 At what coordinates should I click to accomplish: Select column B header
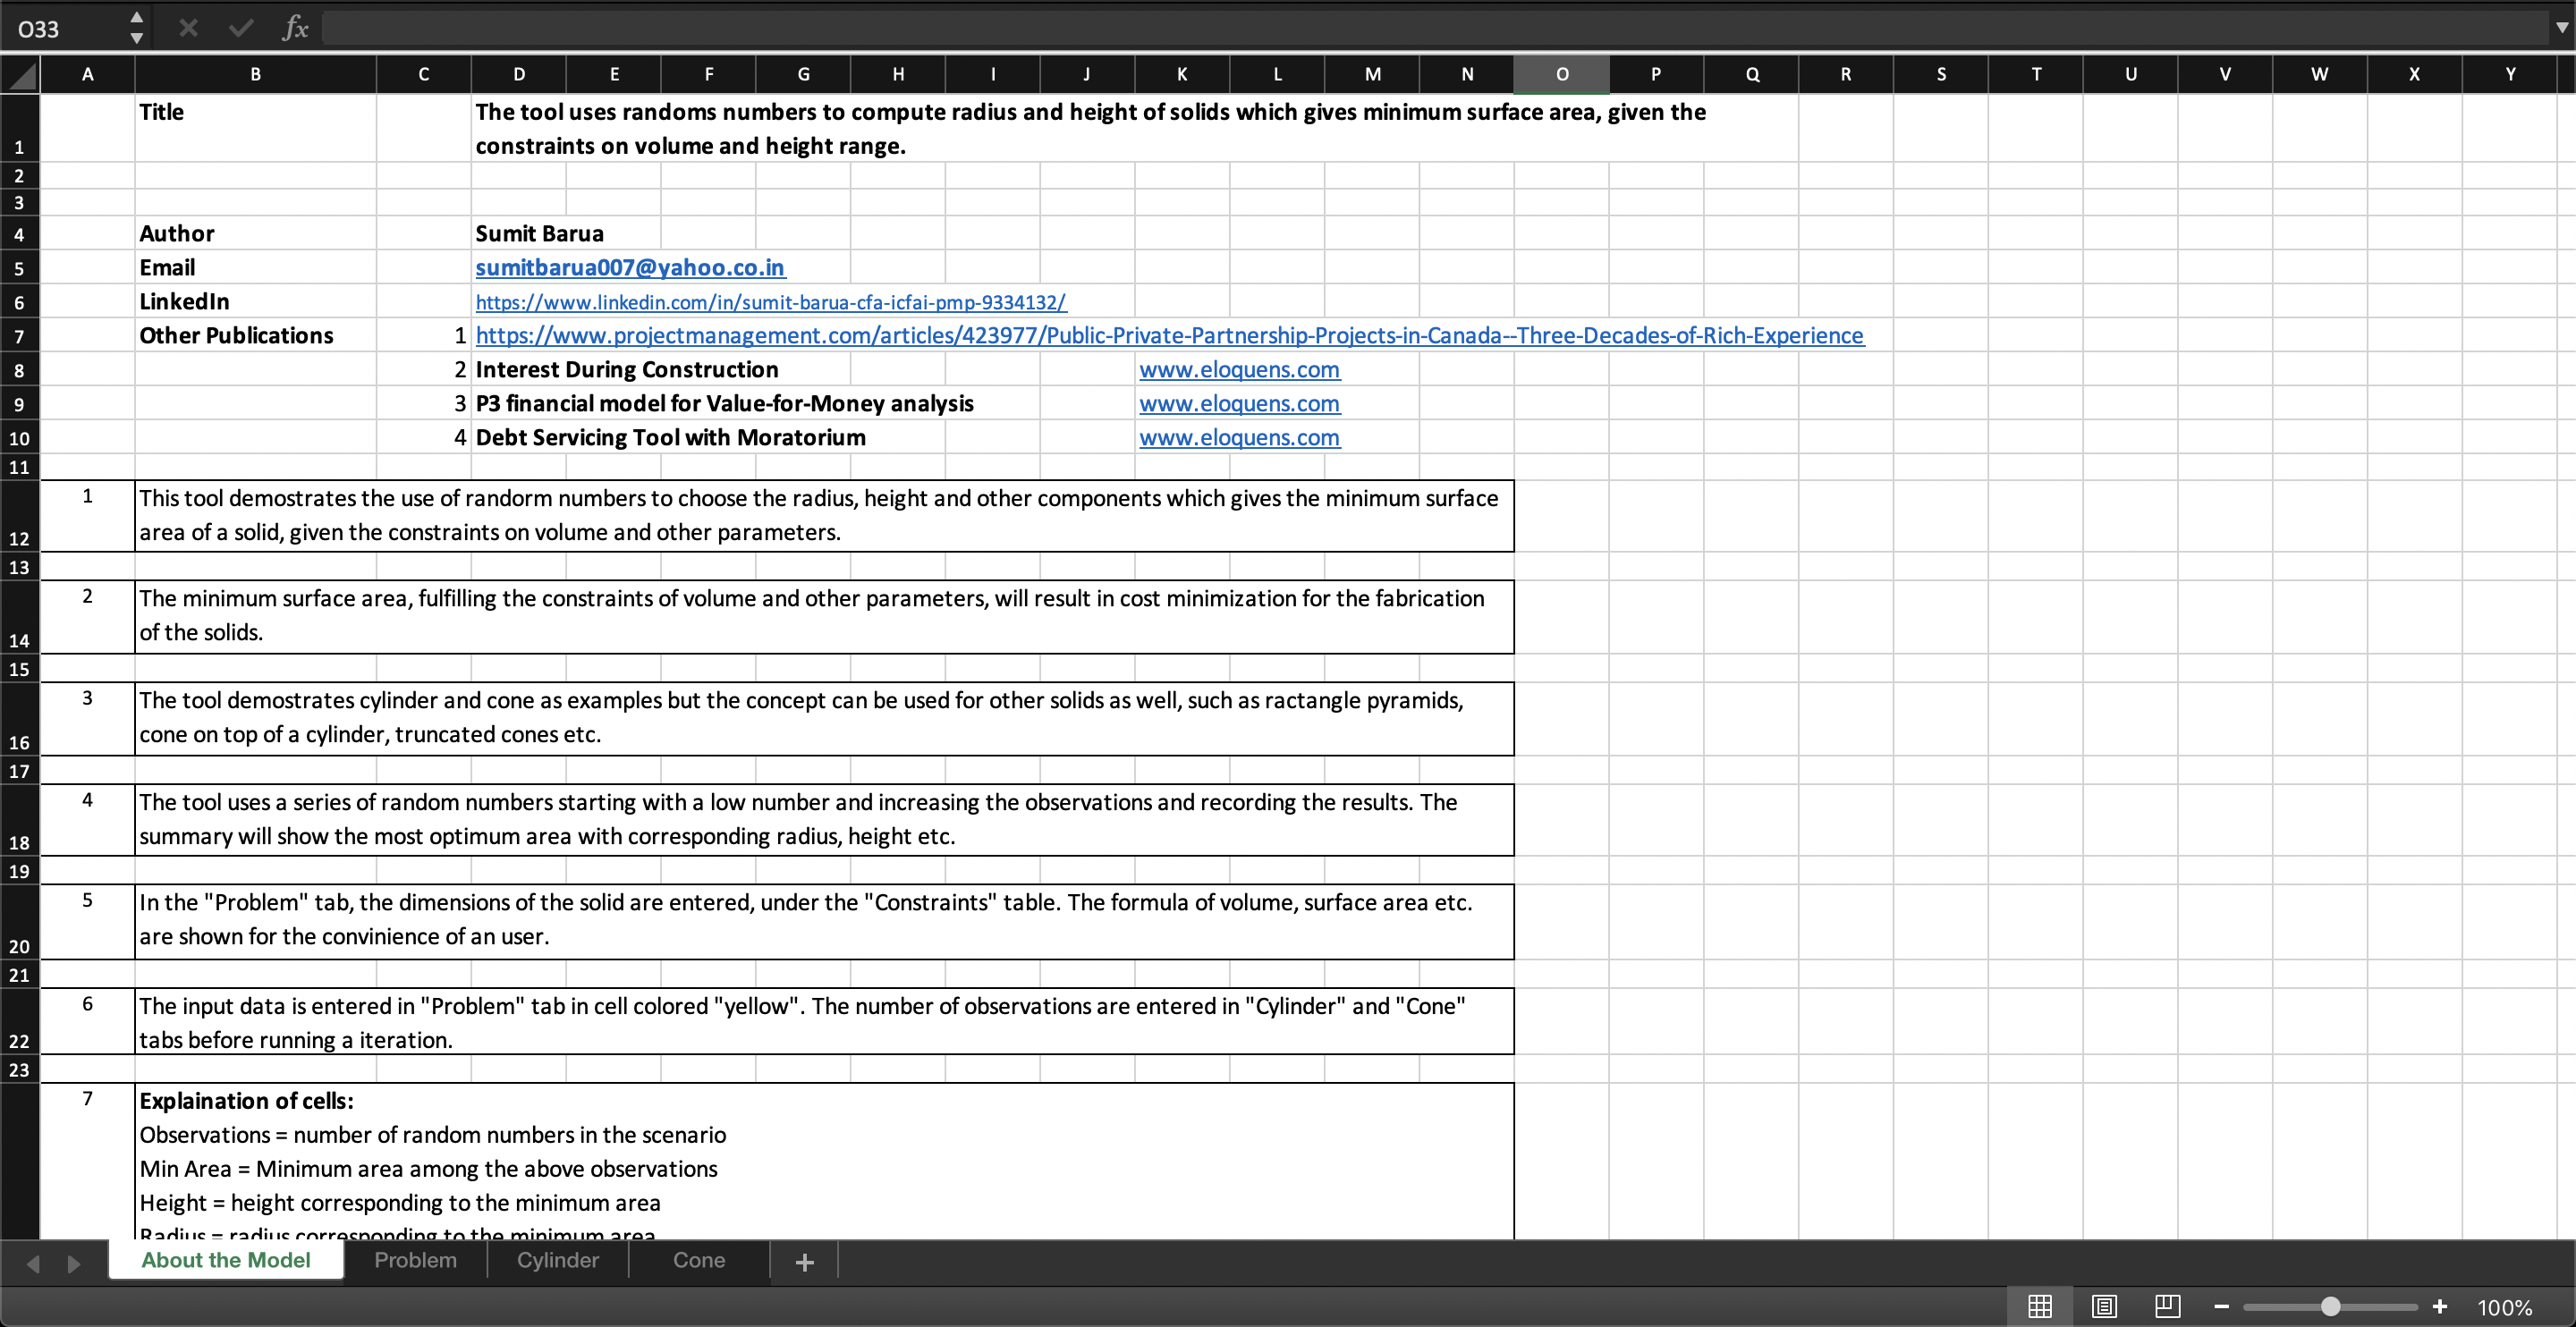[255, 74]
